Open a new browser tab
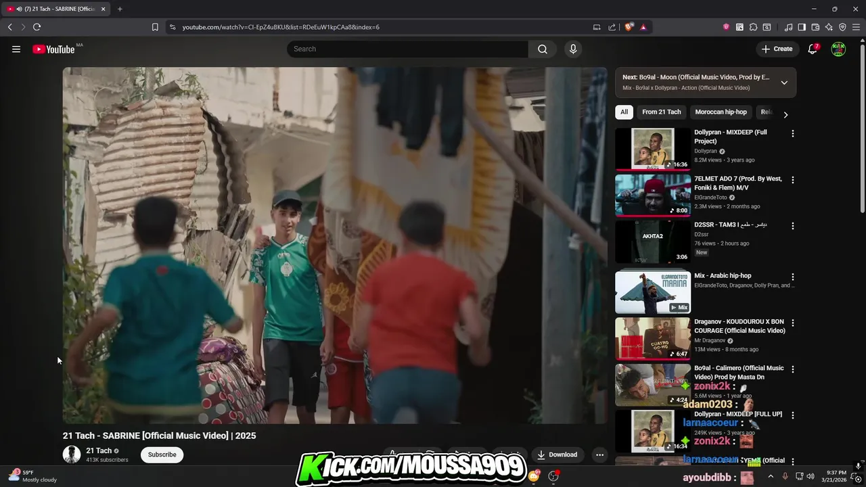Viewport: 866px width, 487px height. click(120, 9)
